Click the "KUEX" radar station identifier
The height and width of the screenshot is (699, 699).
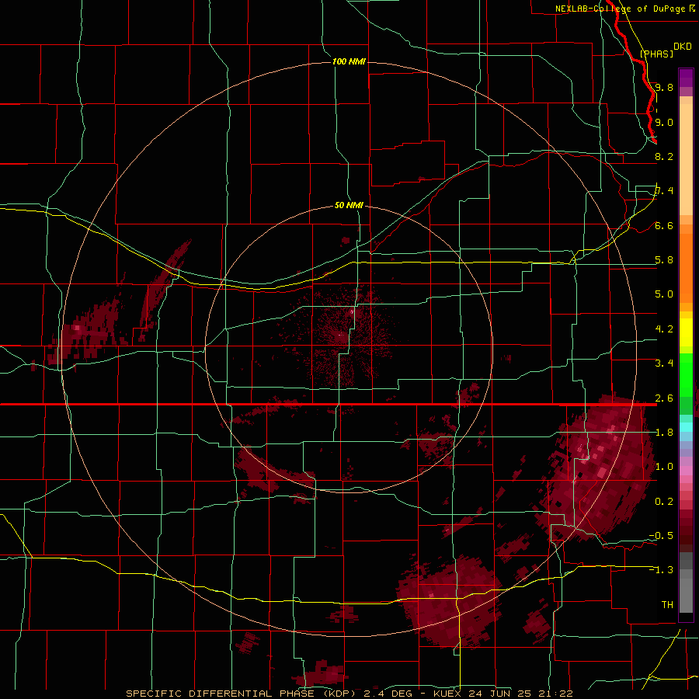click(448, 694)
